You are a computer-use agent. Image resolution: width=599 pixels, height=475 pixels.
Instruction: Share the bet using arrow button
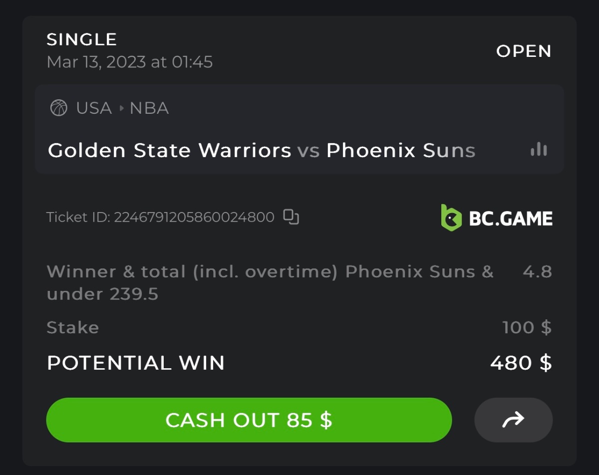coord(513,420)
